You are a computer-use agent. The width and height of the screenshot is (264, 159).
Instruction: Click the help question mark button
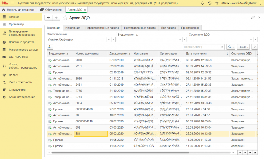tap(254, 47)
